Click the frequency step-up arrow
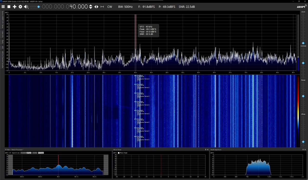Screen dimensions: 308x180 point(90,5)
